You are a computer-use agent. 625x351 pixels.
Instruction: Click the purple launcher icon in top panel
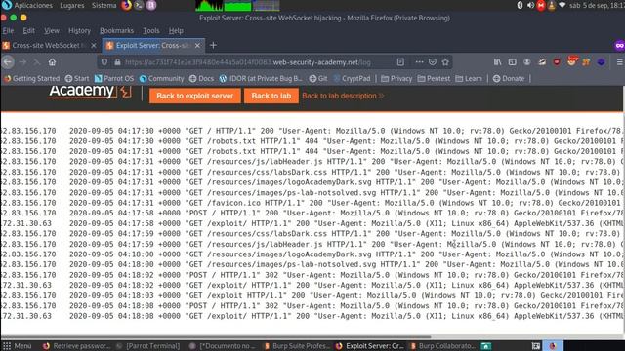(151, 5)
